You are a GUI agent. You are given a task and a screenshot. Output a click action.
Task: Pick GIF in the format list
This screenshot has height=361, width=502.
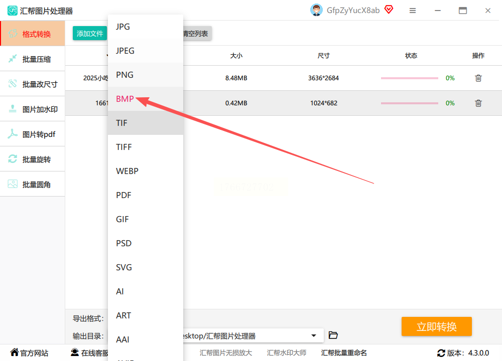point(146,219)
